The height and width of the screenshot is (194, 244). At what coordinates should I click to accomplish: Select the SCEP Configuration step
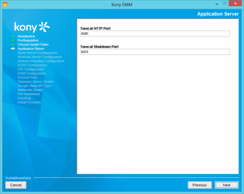click(x=32, y=65)
